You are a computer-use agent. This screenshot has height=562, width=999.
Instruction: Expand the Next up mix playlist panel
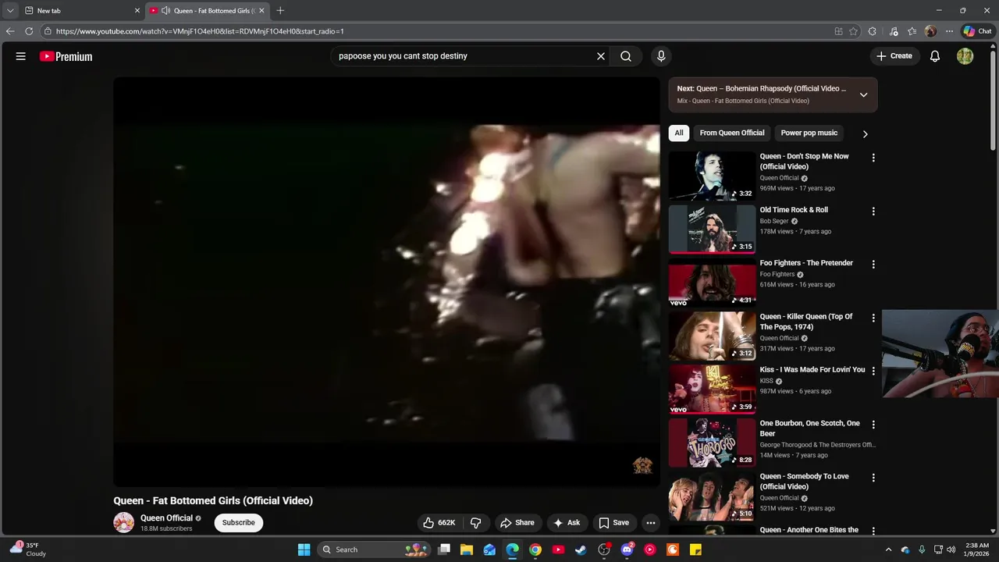pyautogui.click(x=863, y=94)
